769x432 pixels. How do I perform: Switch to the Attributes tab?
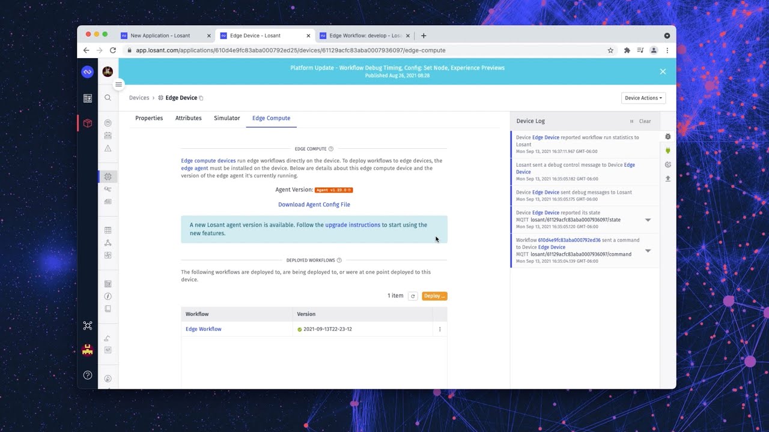point(189,118)
